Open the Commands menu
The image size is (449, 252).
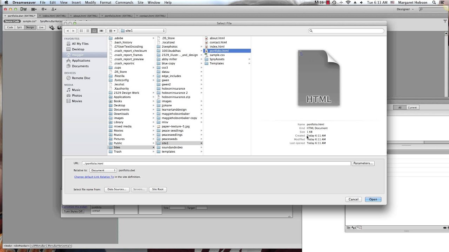[x=124, y=2]
